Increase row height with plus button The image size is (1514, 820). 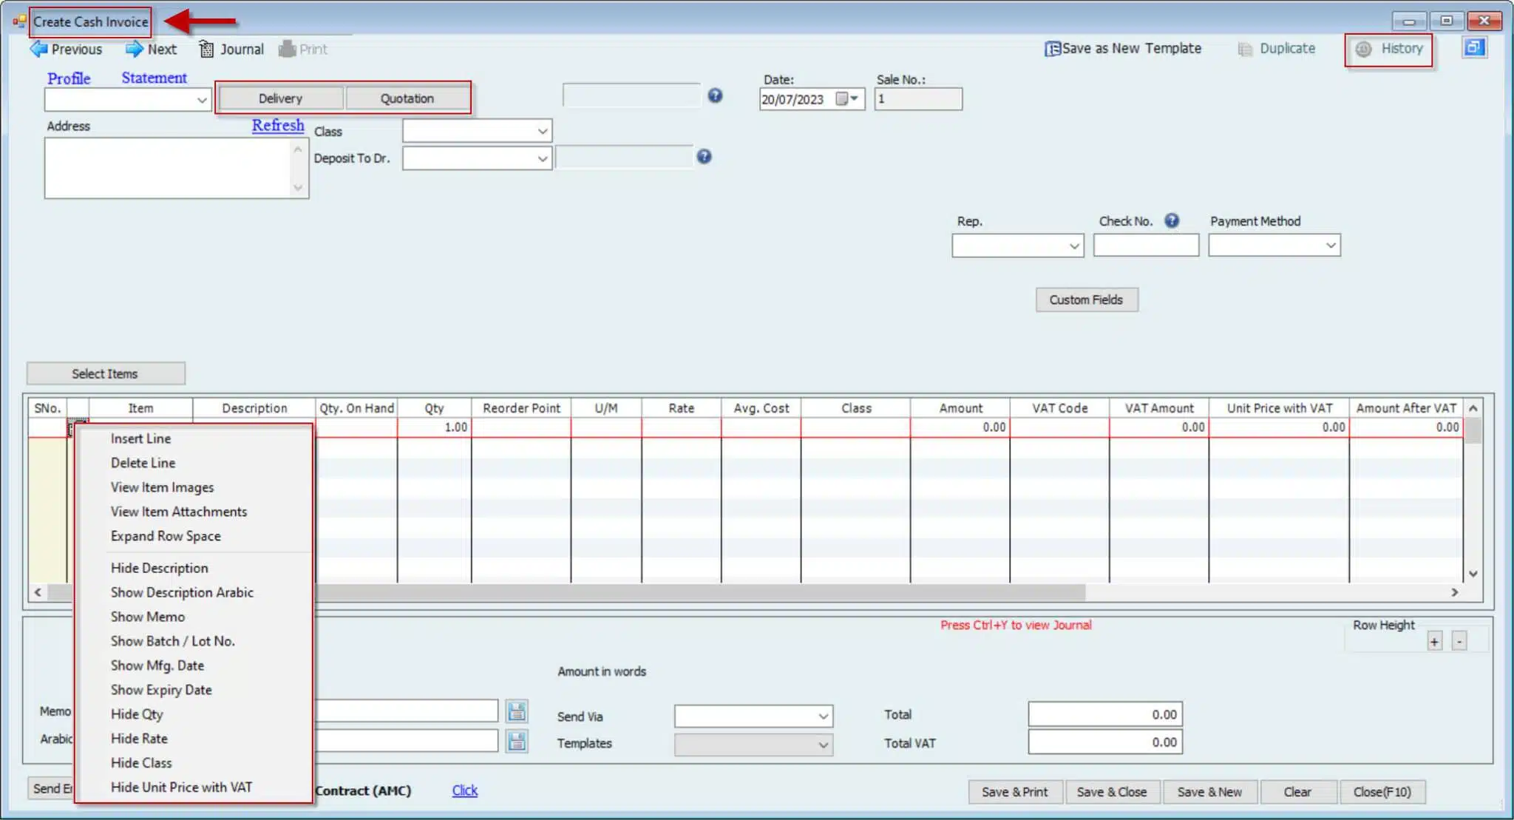pyautogui.click(x=1434, y=642)
